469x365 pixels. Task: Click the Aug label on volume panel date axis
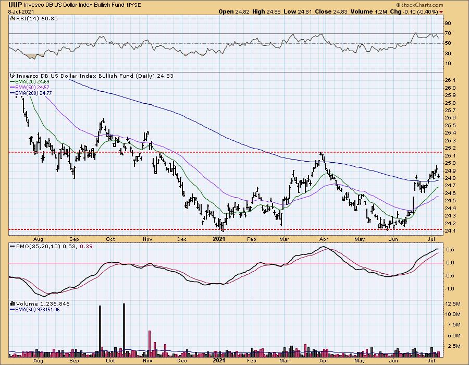38,361
